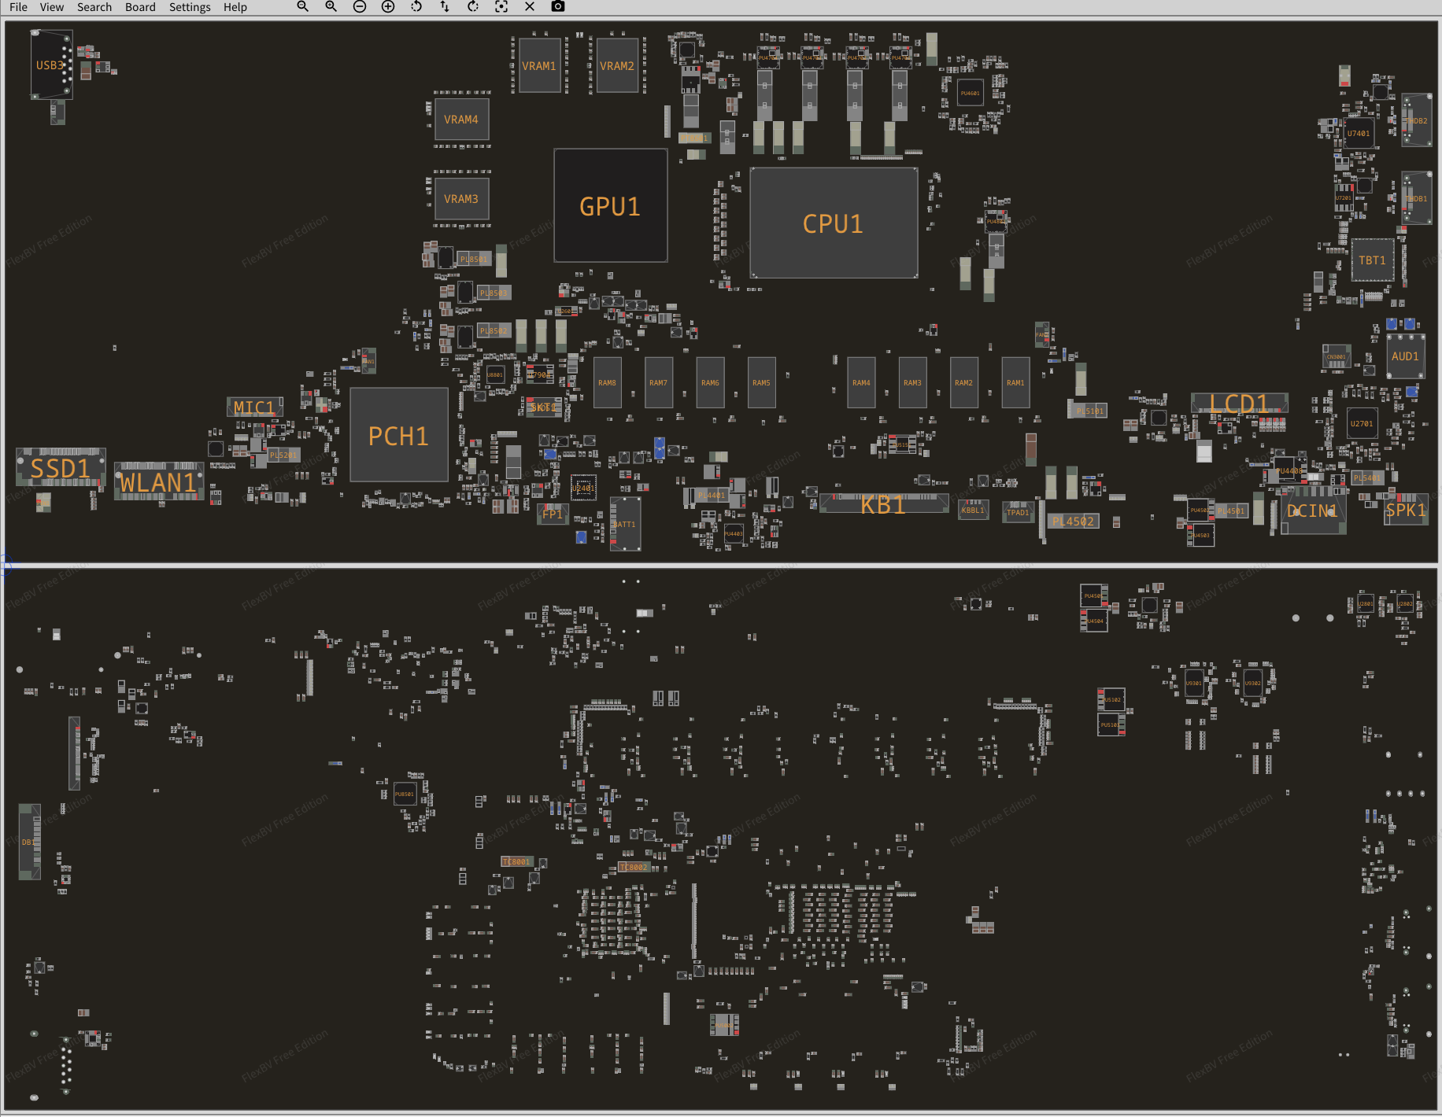This screenshot has width=1442, height=1117.
Task: Flip the board with the up-down arrows icon
Action: [445, 6]
